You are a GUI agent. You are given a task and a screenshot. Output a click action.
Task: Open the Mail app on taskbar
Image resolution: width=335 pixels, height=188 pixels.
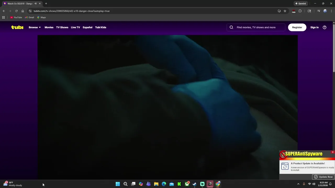[x=172, y=184]
